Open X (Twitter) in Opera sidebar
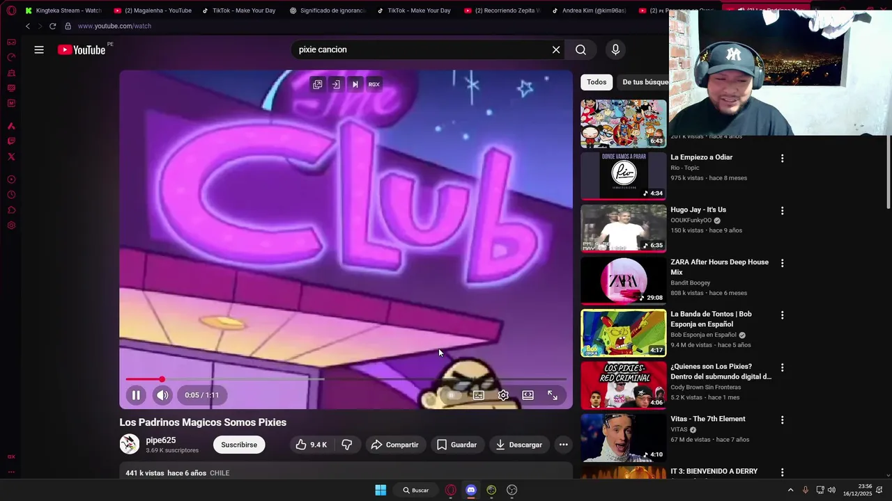This screenshot has width=892, height=501. click(x=11, y=157)
